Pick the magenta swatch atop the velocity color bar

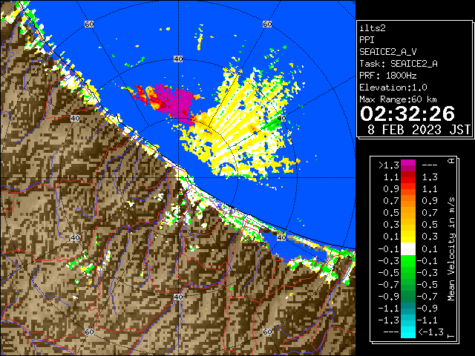pos(408,163)
